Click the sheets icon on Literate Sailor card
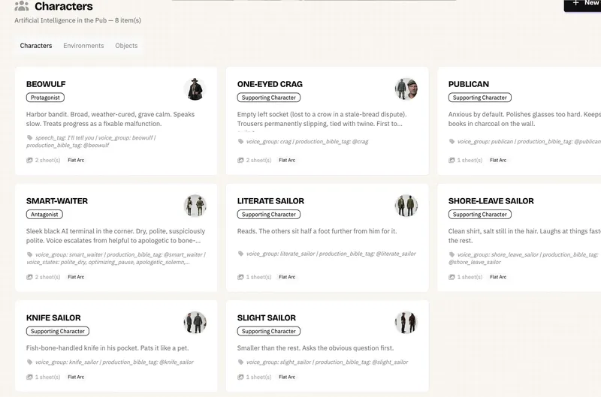Screen dimensions: 601x397 point(240,277)
